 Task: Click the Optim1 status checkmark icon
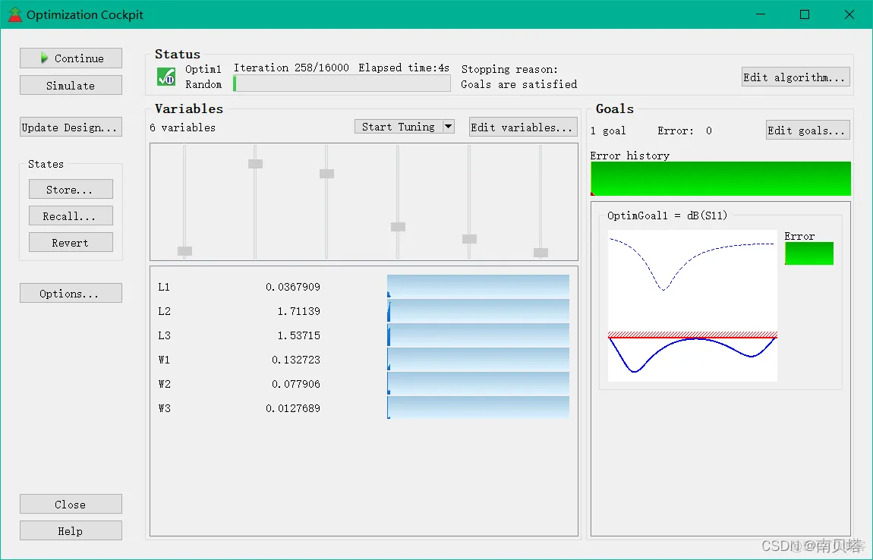tap(166, 77)
